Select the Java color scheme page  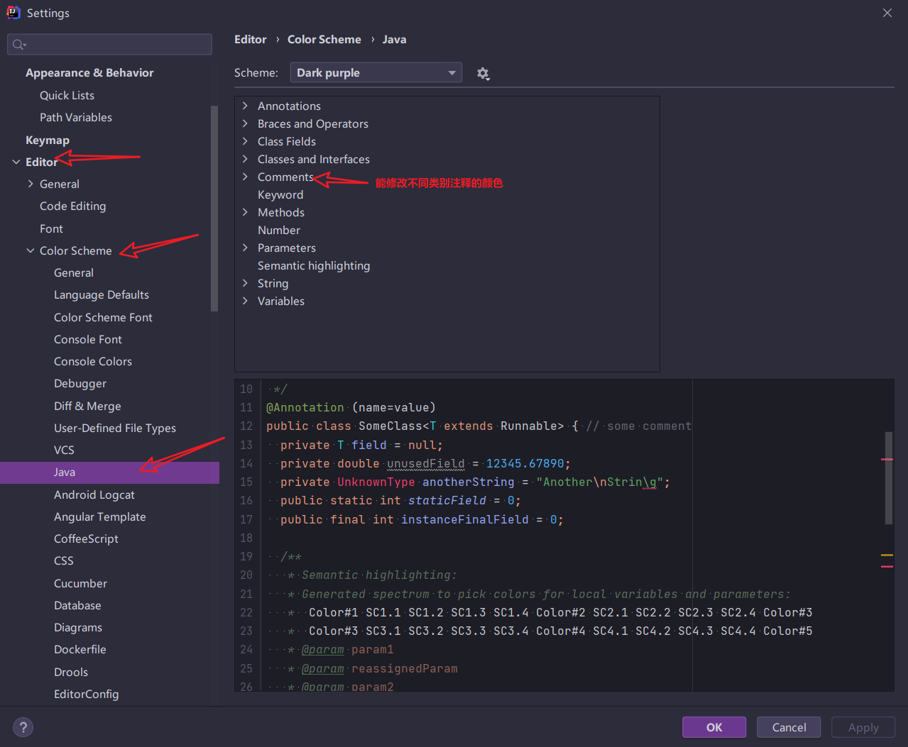pyautogui.click(x=109, y=472)
